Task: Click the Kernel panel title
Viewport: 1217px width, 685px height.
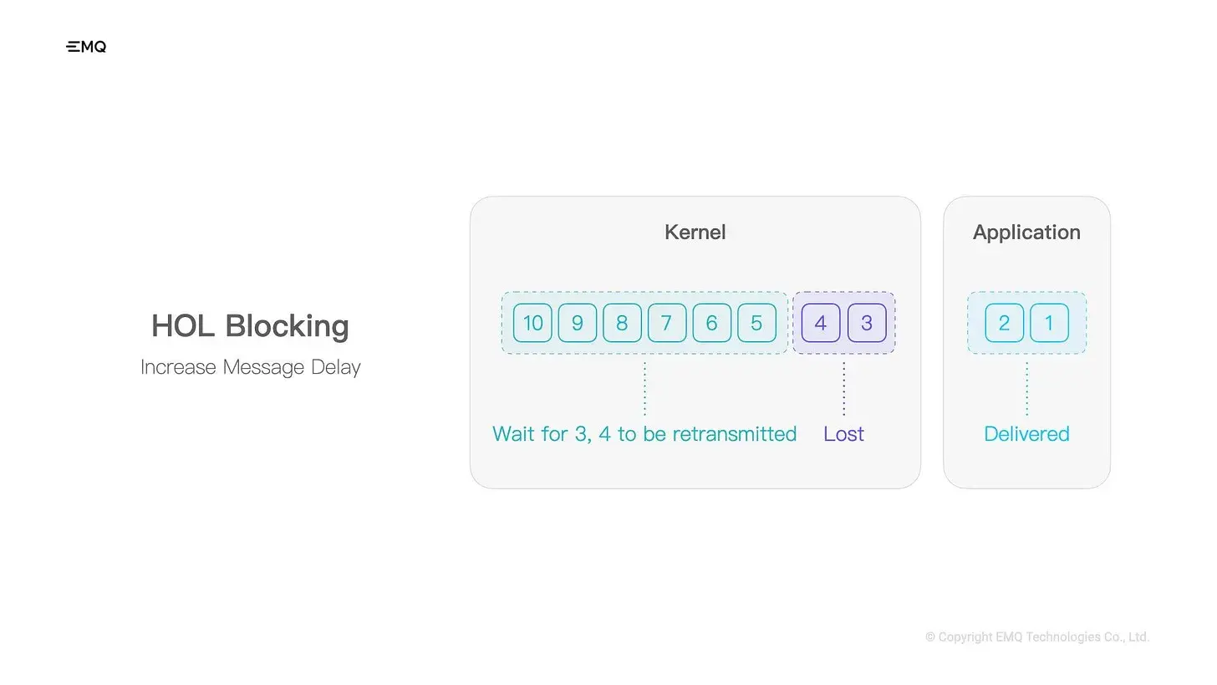Action: tap(695, 233)
